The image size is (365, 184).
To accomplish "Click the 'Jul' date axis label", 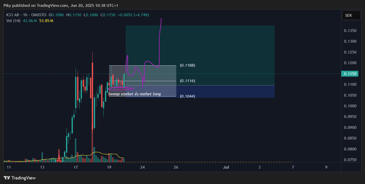I will pos(226,167).
